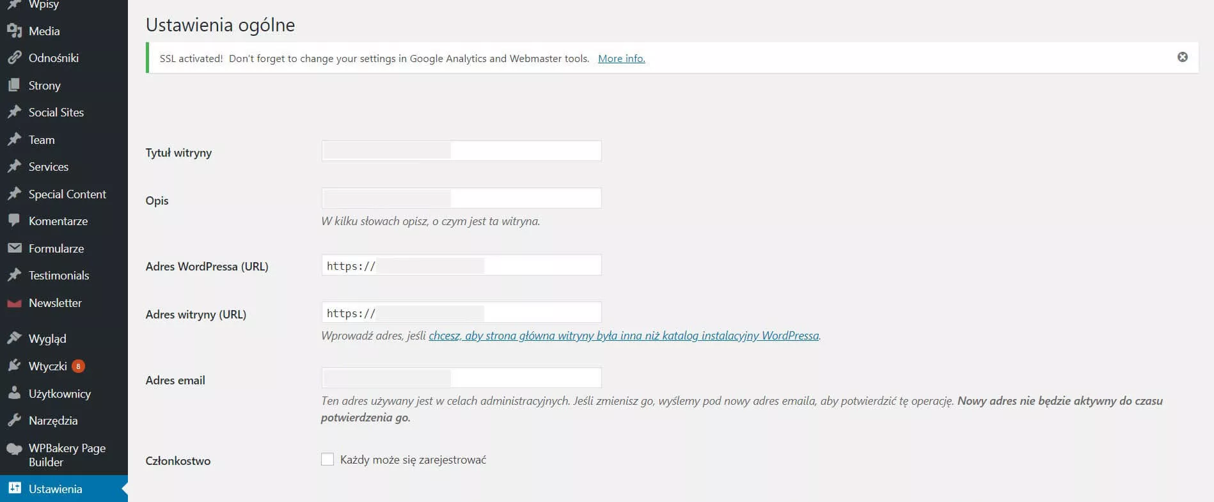Viewport: 1214px width, 502px height.
Task: Click the Social Sites pin icon
Action: [x=14, y=112]
